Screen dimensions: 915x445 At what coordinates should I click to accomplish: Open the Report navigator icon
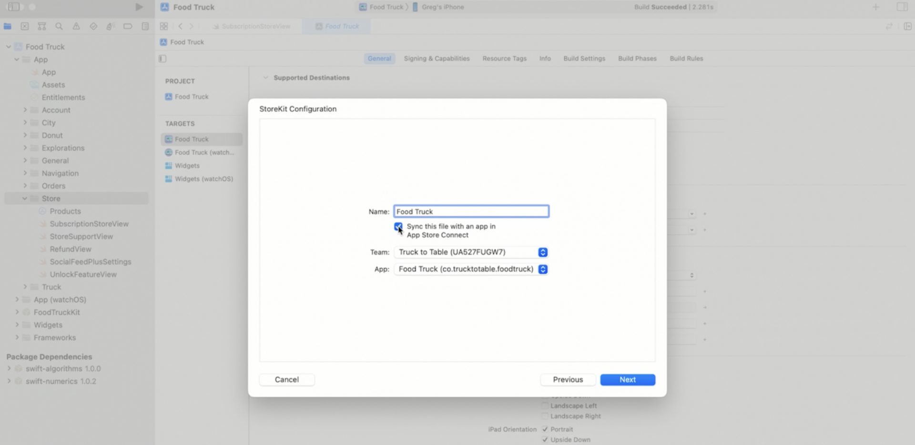coord(145,26)
